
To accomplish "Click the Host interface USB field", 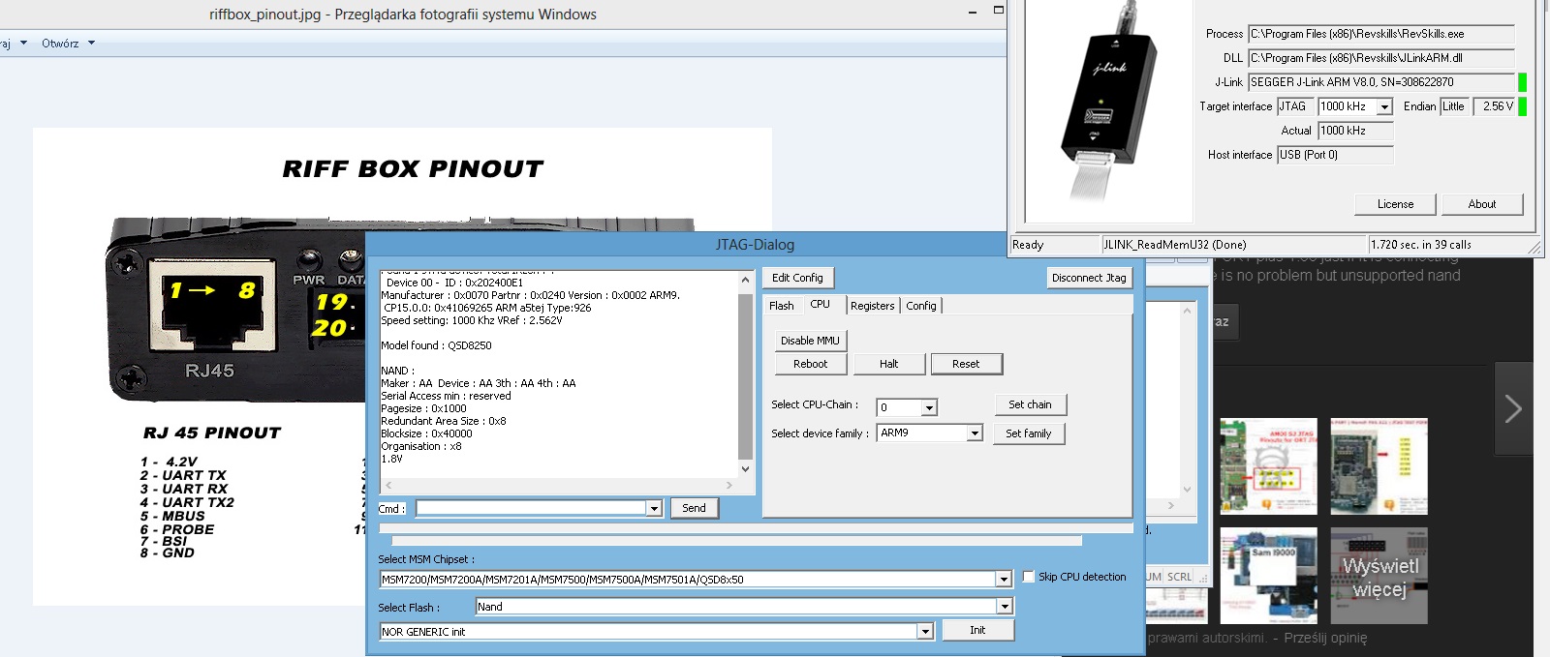I will tap(1335, 155).
